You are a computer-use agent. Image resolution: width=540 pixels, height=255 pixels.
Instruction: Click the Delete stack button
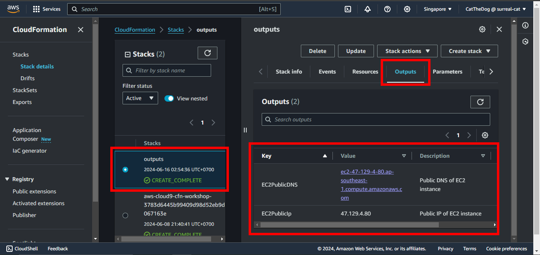[317, 51]
